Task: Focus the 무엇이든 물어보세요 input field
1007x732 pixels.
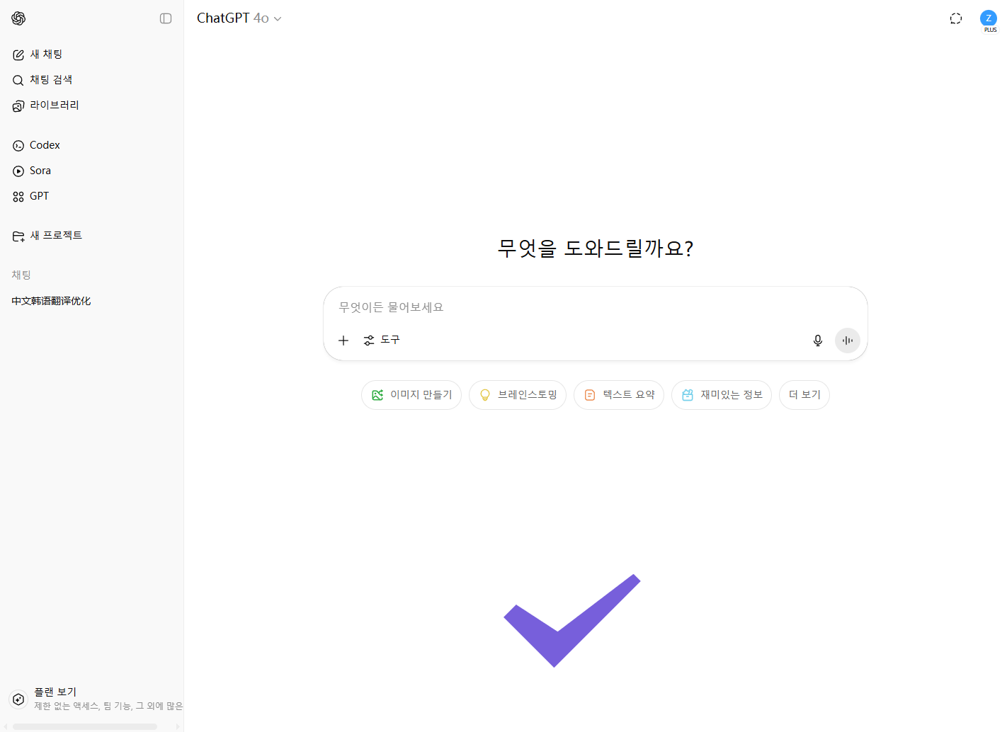Action: tap(595, 307)
